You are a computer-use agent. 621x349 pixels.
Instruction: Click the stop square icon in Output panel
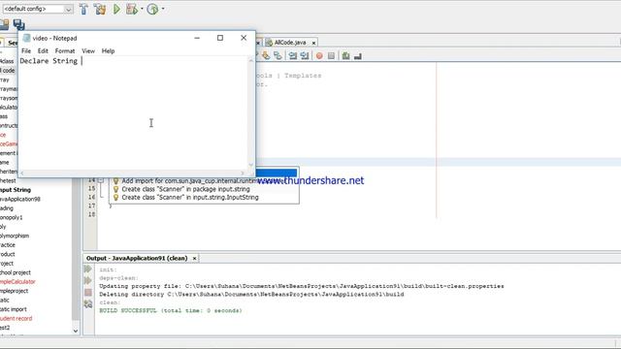(88, 293)
